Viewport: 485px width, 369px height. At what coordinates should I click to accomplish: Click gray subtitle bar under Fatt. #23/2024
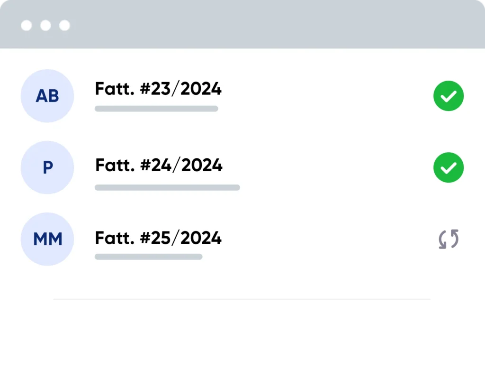point(156,109)
